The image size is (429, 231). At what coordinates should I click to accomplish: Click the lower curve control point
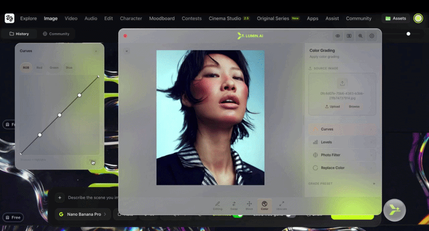[x=40, y=135]
